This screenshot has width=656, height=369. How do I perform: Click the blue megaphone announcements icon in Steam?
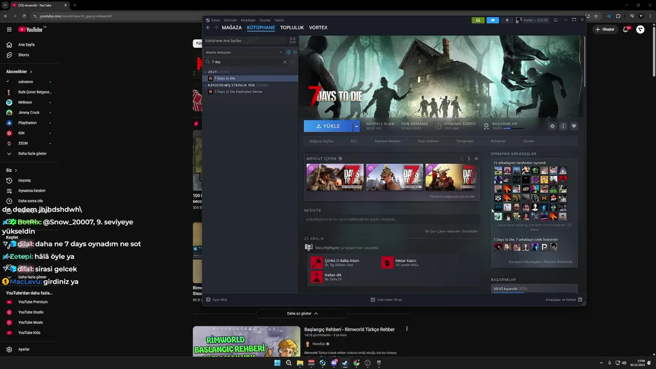(493, 20)
